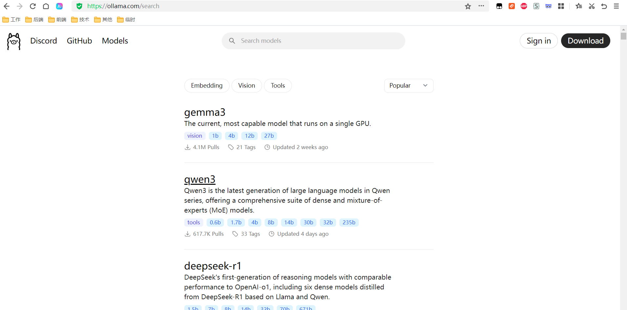Click the 33 Tags text
This screenshot has height=310, width=627.
click(251, 234)
